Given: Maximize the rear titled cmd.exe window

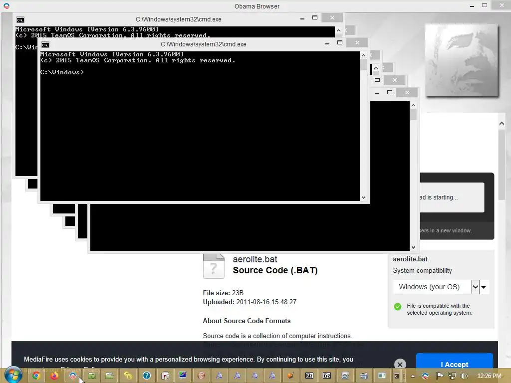Looking at the screenshot, I should coord(315,17).
